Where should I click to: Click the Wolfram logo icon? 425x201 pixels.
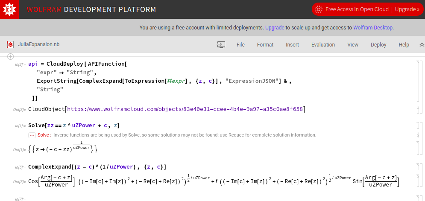pyautogui.click(x=9, y=9)
